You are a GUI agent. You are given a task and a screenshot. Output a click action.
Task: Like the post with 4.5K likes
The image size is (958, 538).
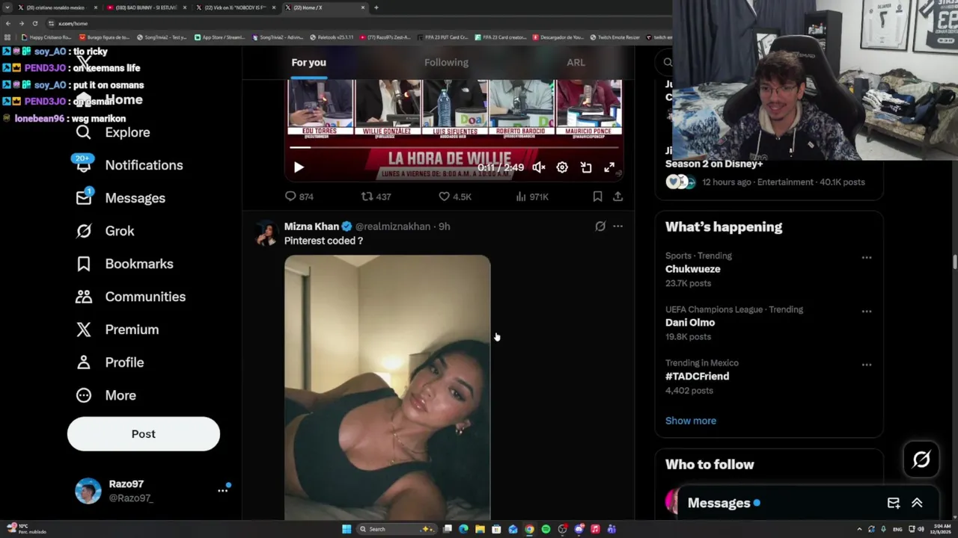tap(455, 197)
